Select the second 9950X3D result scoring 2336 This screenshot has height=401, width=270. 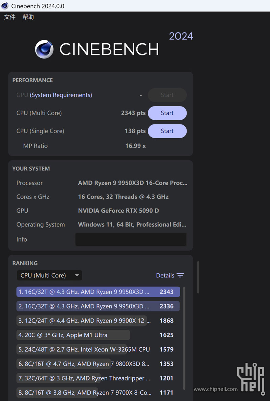pyautogui.click(x=98, y=306)
